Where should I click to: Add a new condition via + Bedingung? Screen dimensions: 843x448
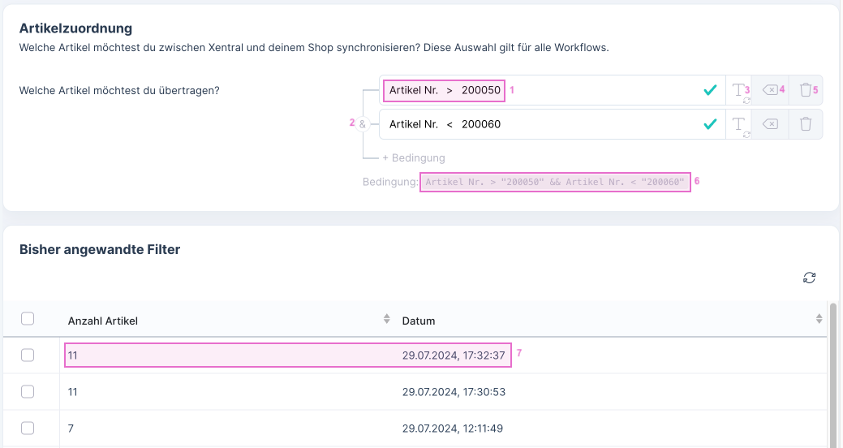[x=414, y=157]
